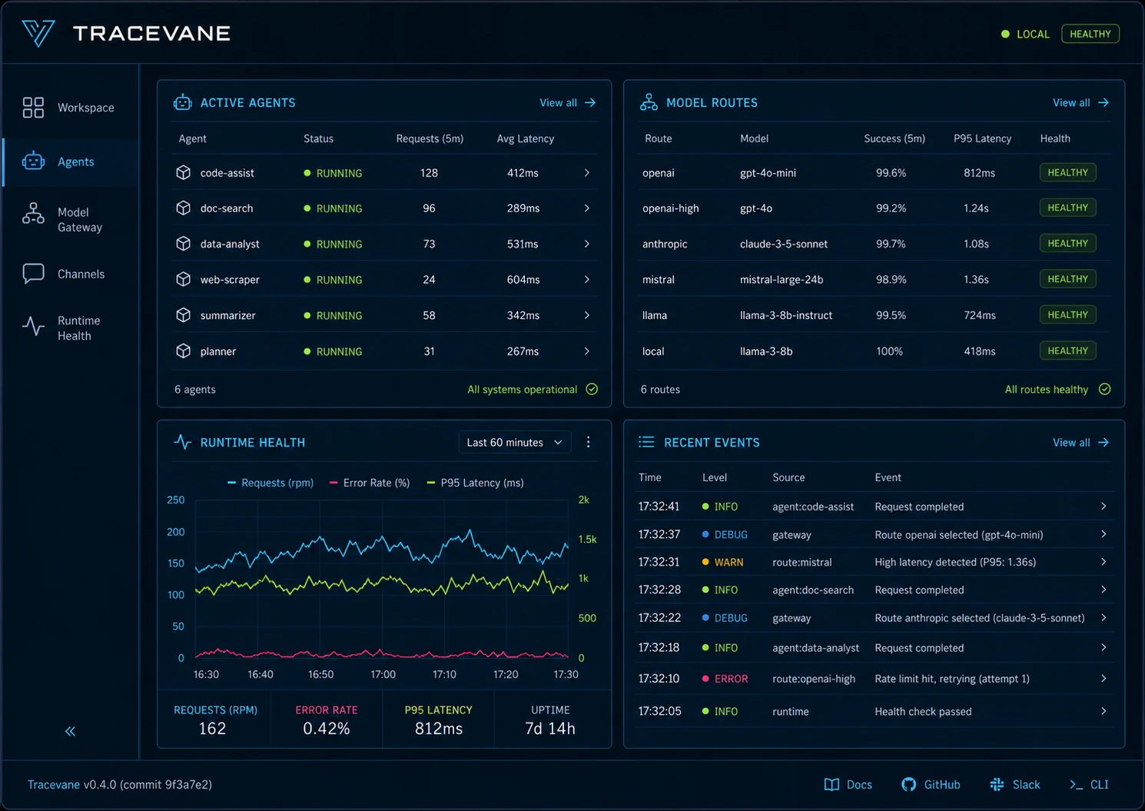View all recent events
Image resolution: width=1145 pixels, height=811 pixels.
[1080, 442]
